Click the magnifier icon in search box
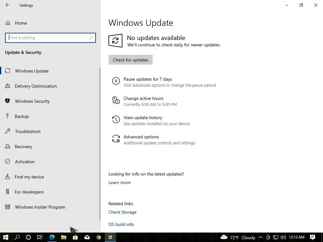323x242 pixels. point(91,38)
